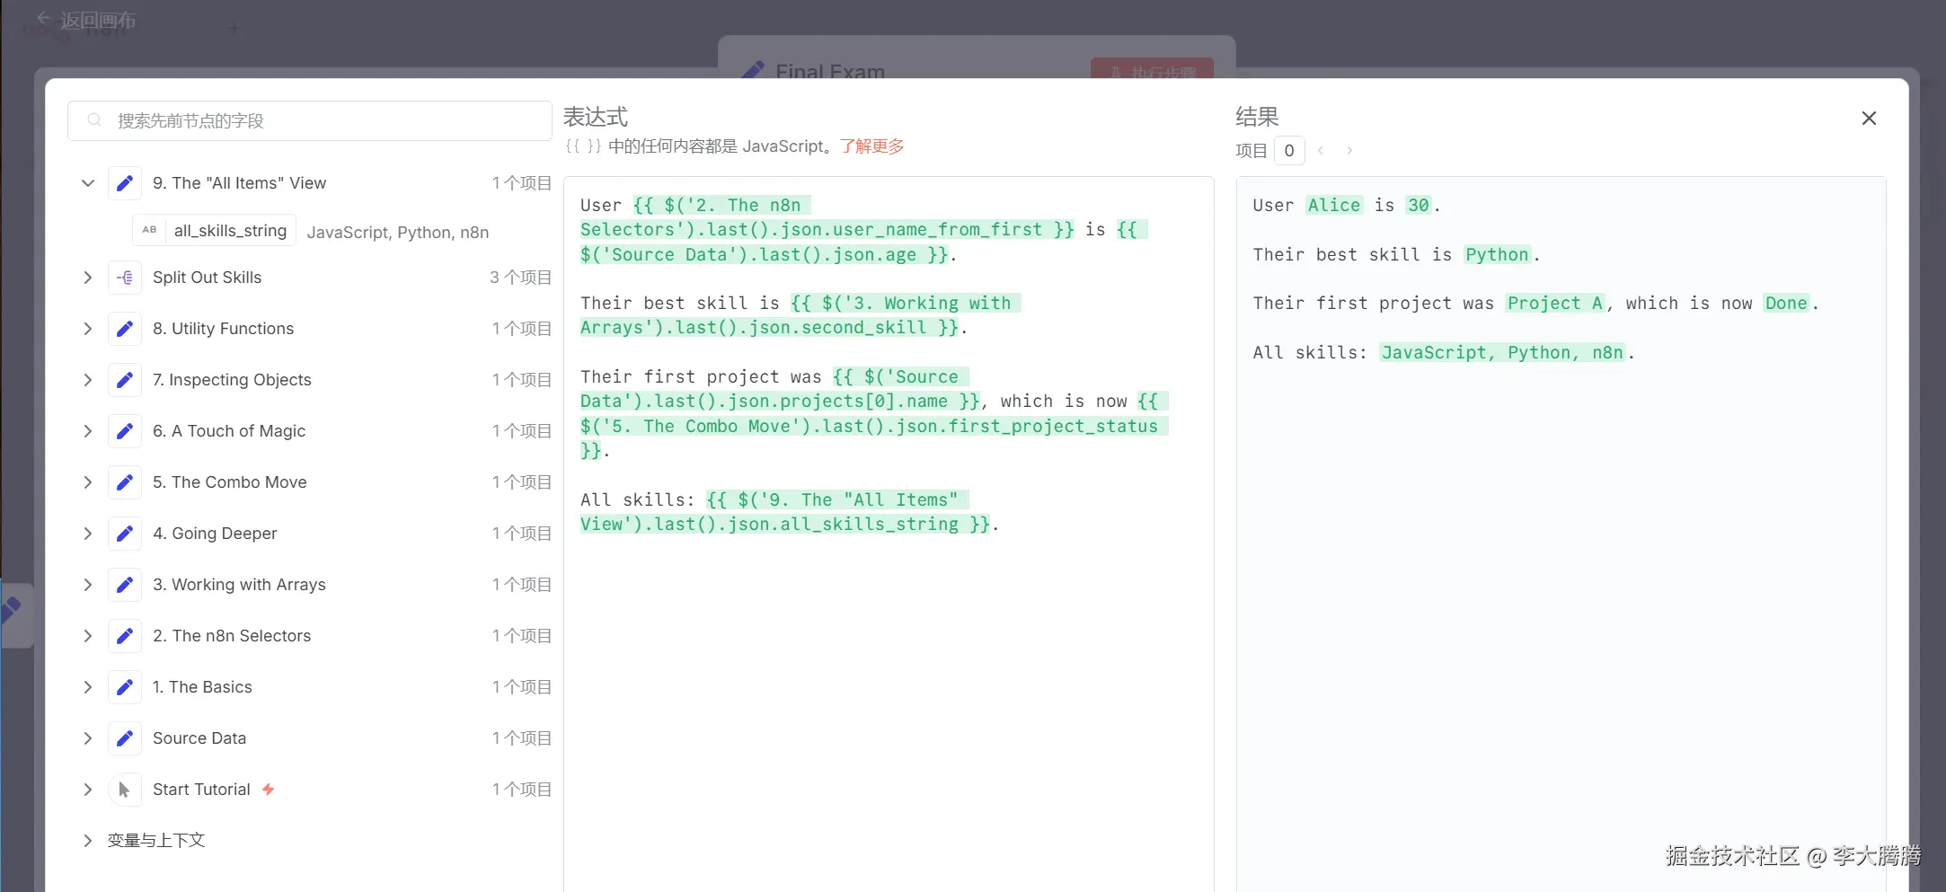1946x892 pixels.
Task: Select the Start Tutorial row label
Action: [x=201, y=790]
